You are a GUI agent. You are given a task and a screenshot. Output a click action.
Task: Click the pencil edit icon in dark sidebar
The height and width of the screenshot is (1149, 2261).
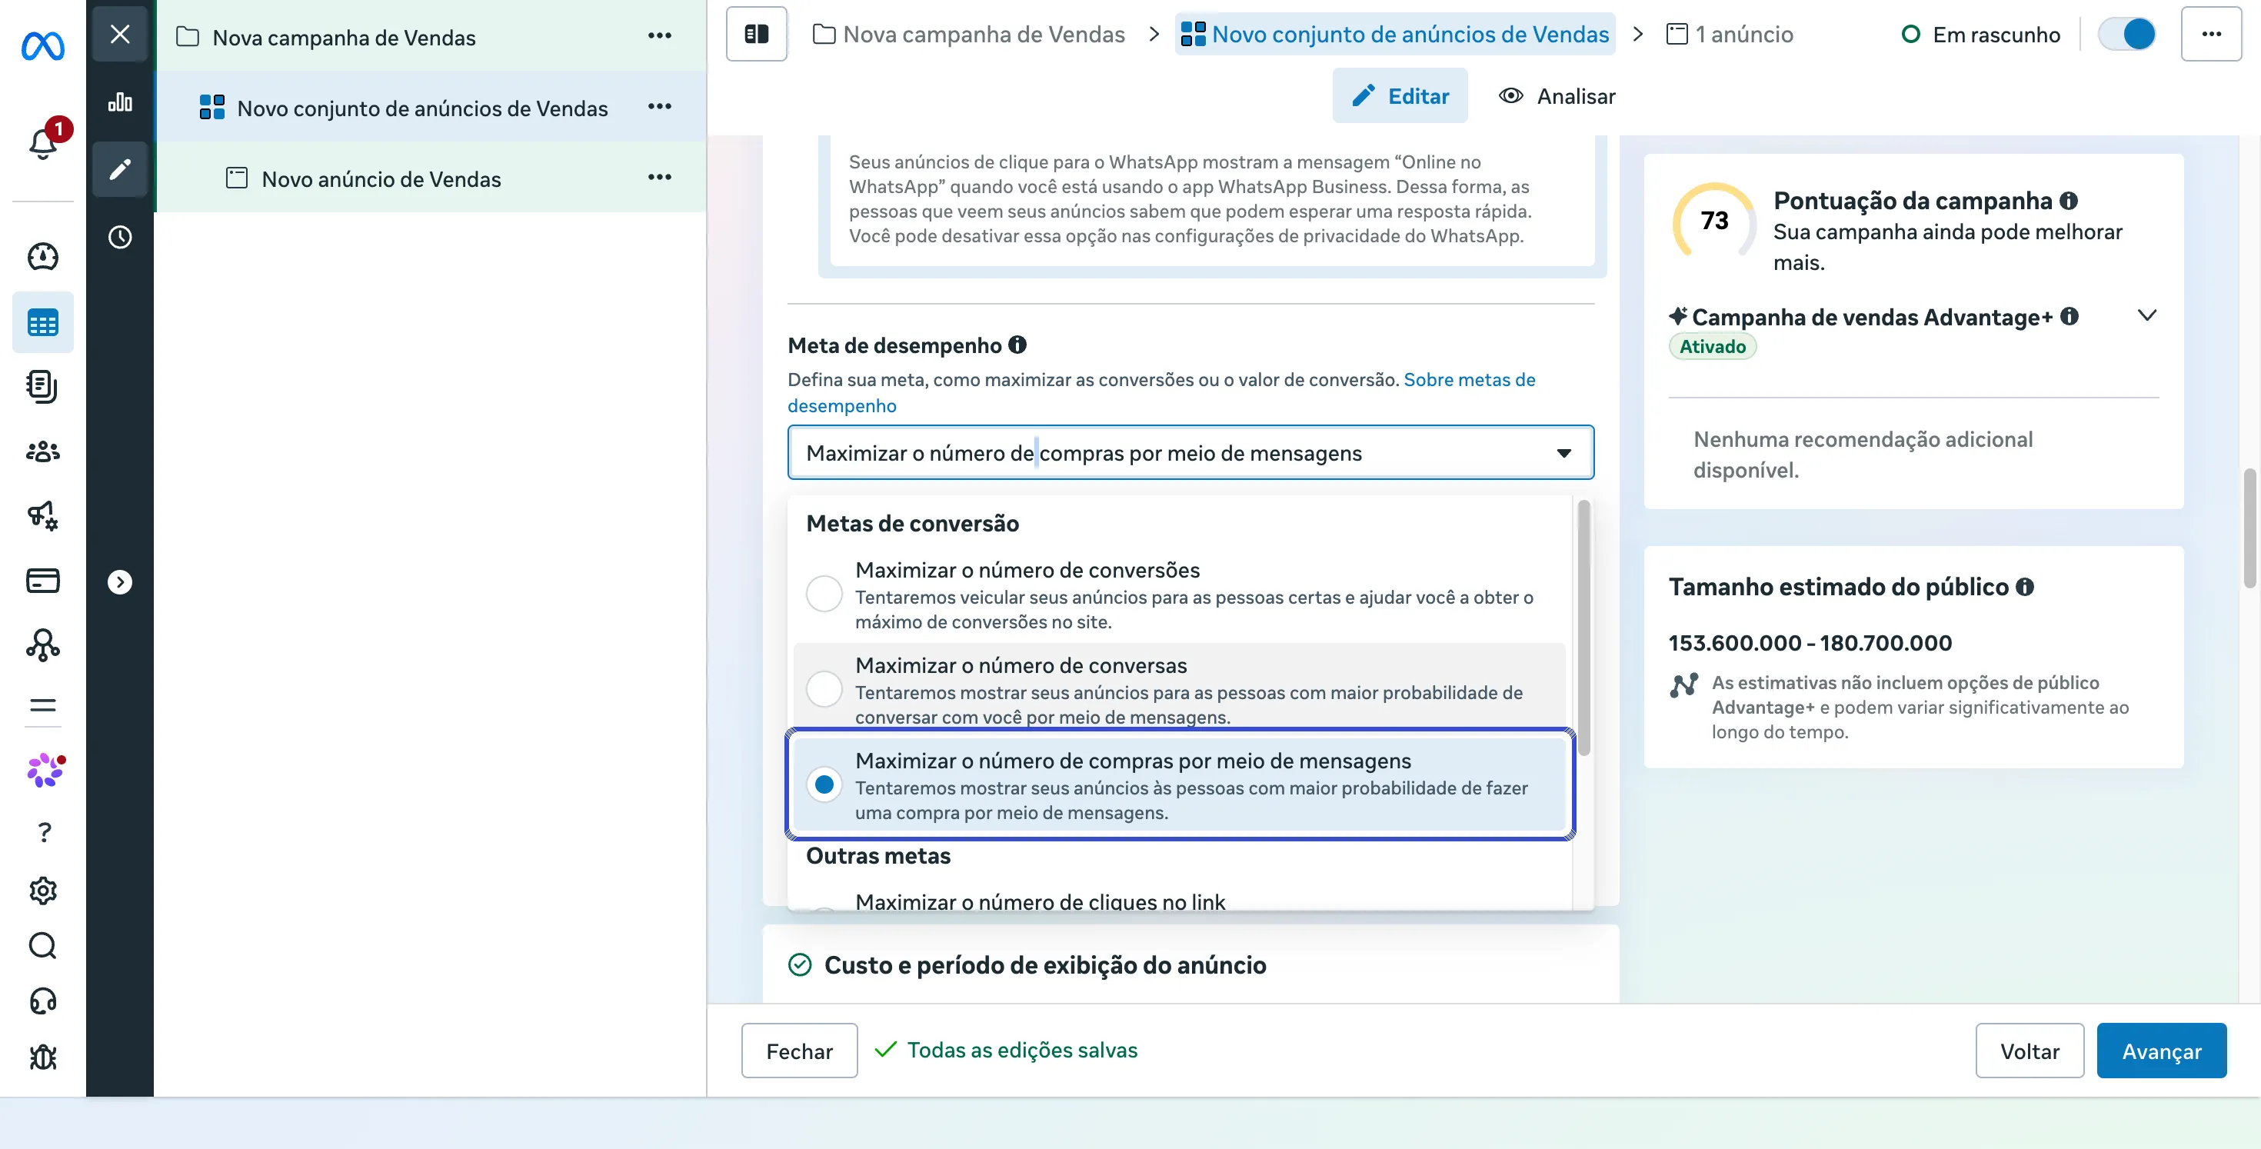click(x=120, y=168)
